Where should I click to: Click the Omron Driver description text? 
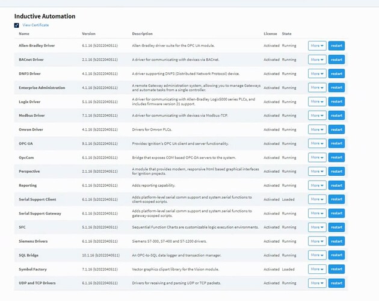[152, 129]
